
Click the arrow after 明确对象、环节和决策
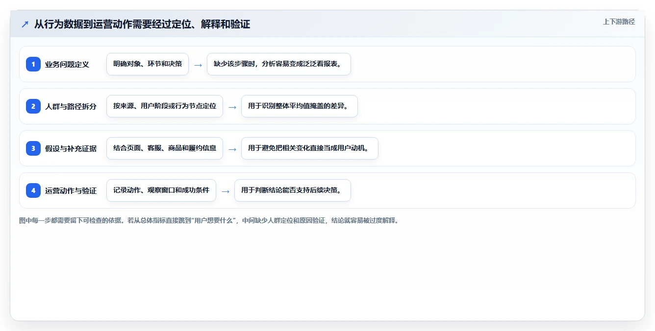(198, 65)
